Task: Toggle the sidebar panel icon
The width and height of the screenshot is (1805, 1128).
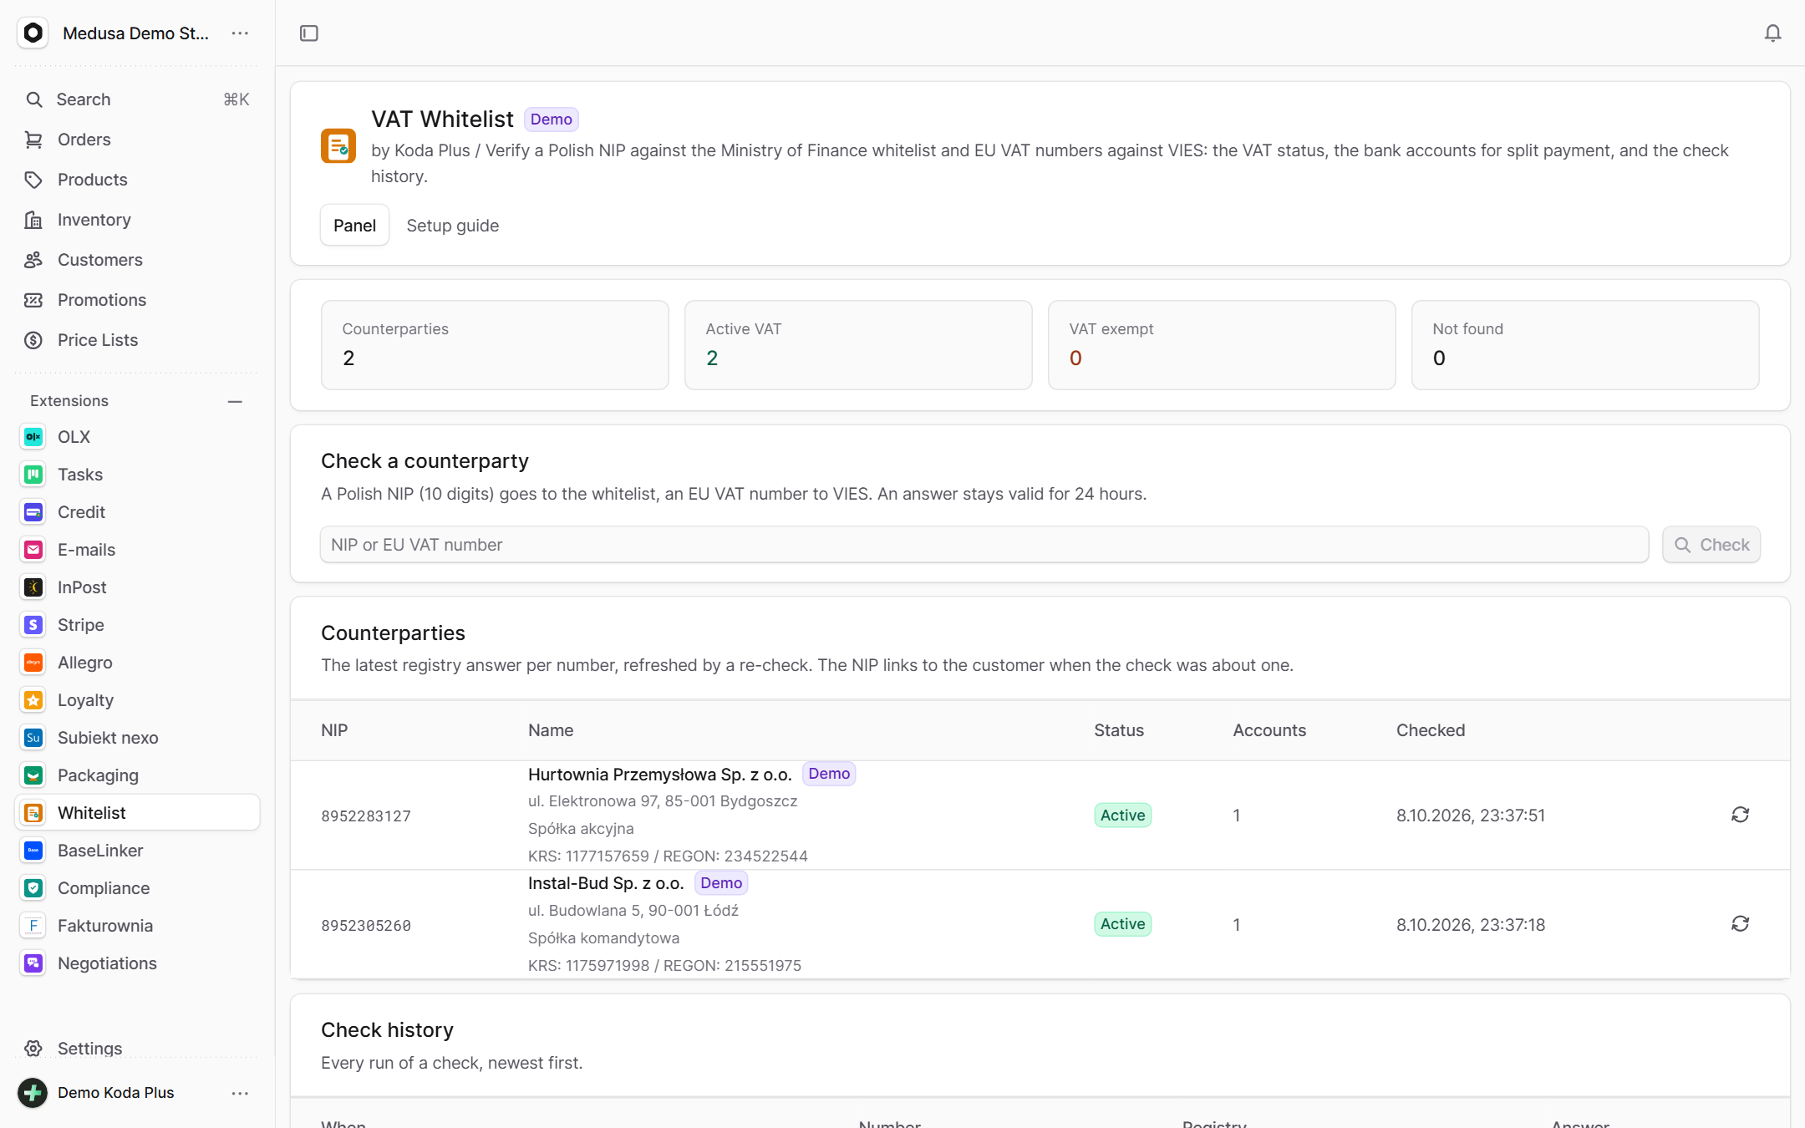Action: point(309,33)
